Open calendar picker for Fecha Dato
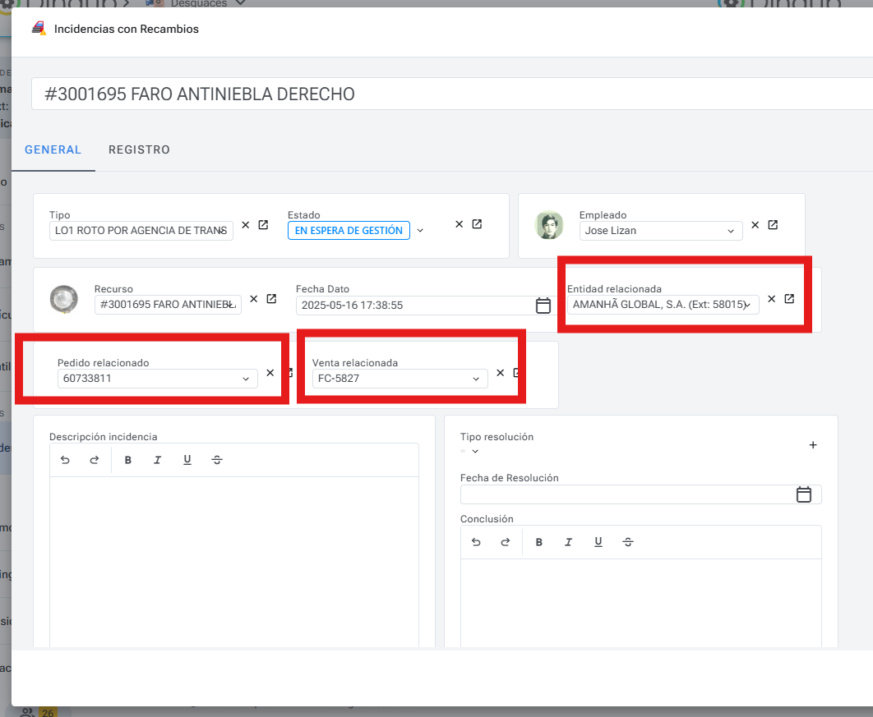 pos(543,306)
